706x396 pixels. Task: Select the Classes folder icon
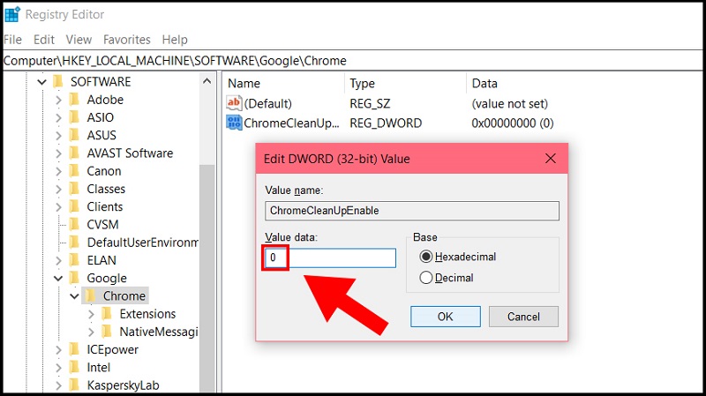[x=75, y=189]
